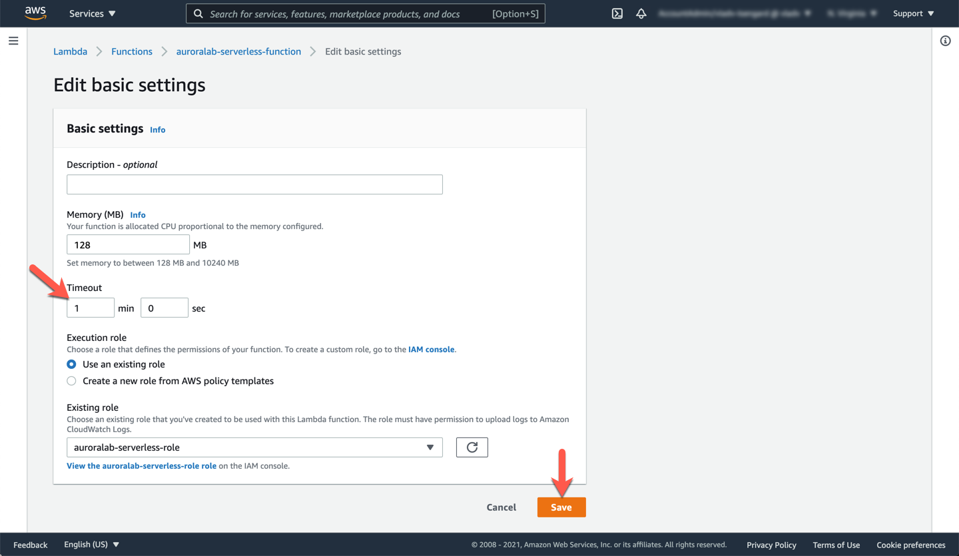Click the Timeout minutes field
Screen dimensions: 959x556
(x=91, y=308)
